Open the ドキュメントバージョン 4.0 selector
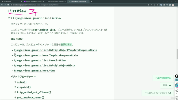The height and width of the screenshot is (100, 178). [157, 93]
